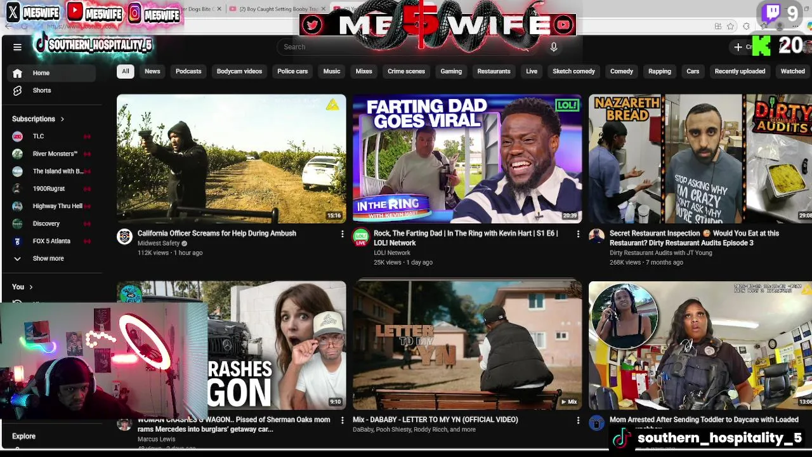
Task: Click Dirty Restaurant Audits channel avatar
Action: [x=596, y=237]
